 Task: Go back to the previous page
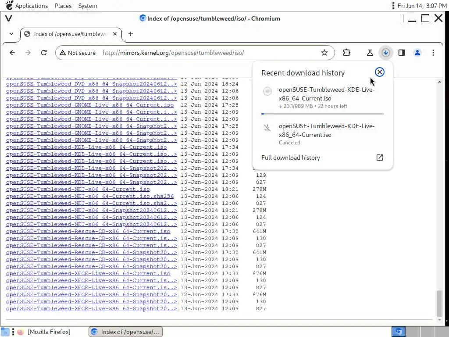[x=12, y=53]
